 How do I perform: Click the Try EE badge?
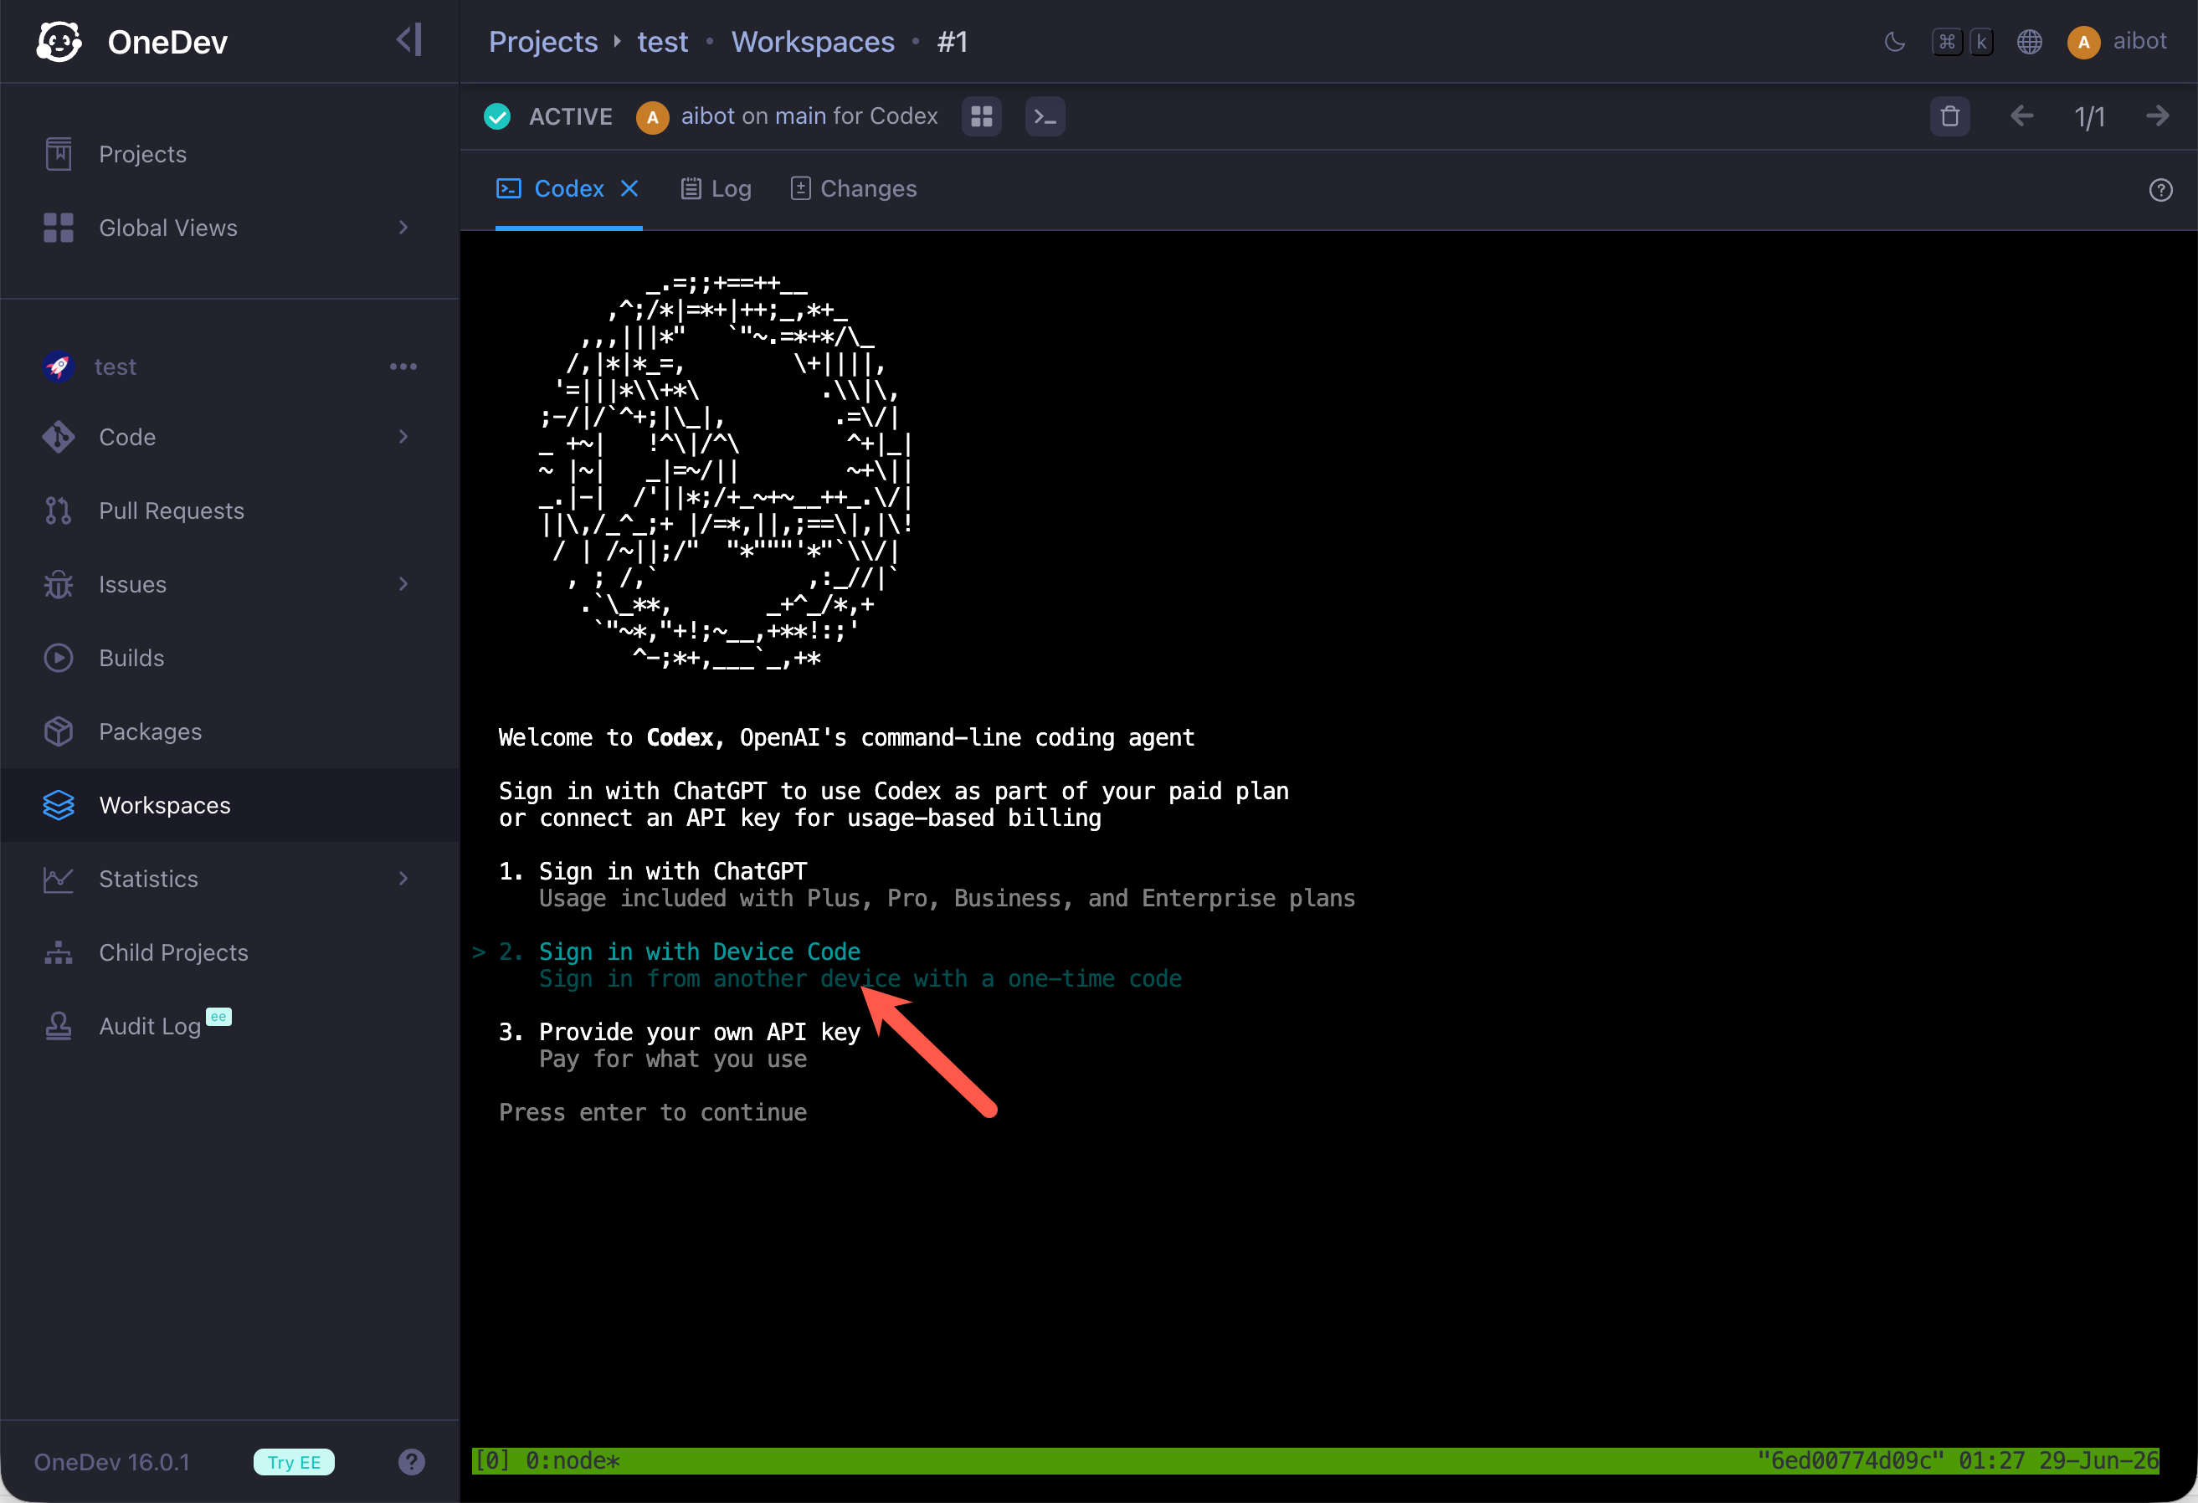click(x=294, y=1462)
